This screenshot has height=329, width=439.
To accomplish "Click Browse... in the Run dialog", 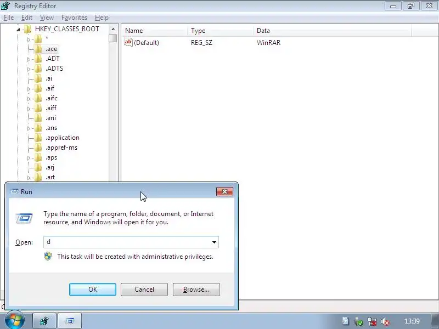I will (x=196, y=290).
